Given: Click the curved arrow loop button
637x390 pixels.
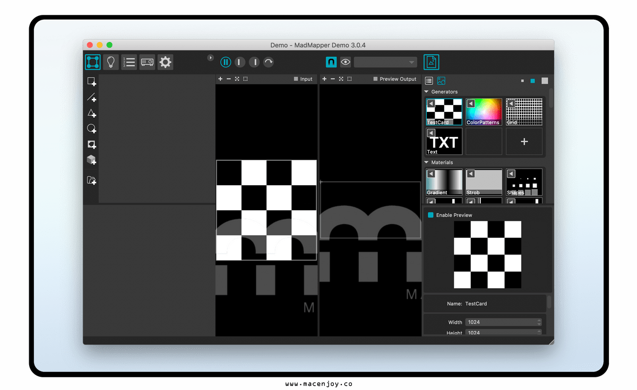Looking at the screenshot, I should [269, 62].
